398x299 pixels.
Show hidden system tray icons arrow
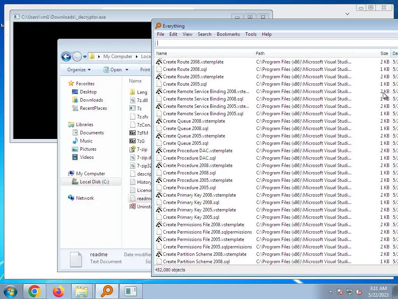330,292
